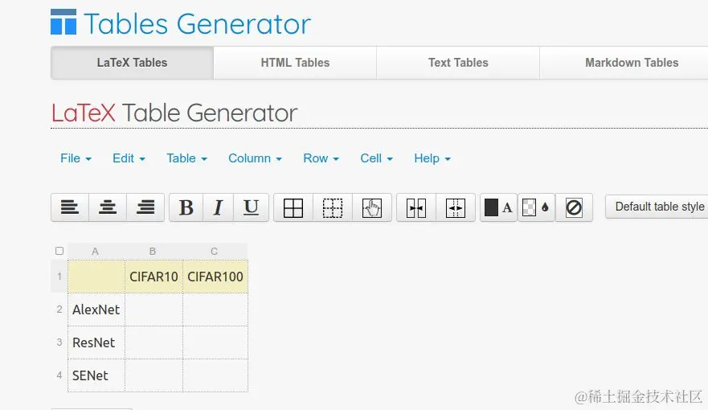Select row 3 header

coord(59,342)
